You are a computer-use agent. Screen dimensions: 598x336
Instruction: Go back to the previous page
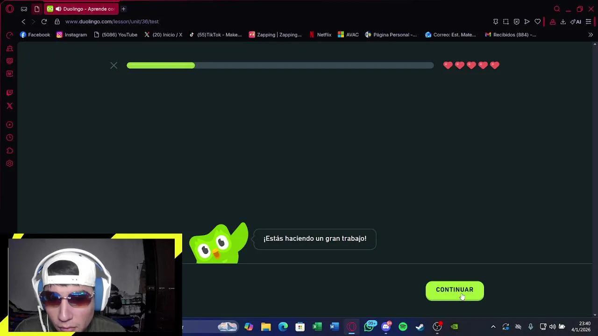click(x=23, y=21)
